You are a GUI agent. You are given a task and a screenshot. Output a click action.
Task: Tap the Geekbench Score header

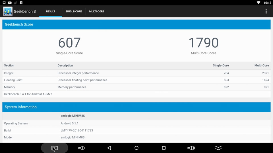pos(136,24)
